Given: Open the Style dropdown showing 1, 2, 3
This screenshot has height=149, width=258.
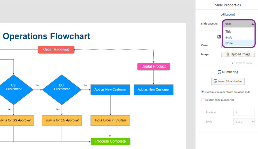Looking at the screenshot, I should pyautogui.click(x=244, y=122).
